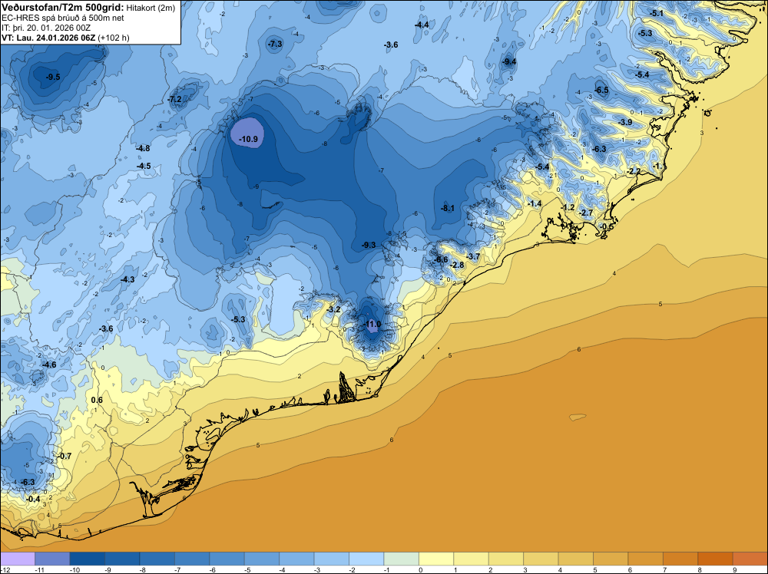Click the 0.6 temperature label

click(97, 400)
